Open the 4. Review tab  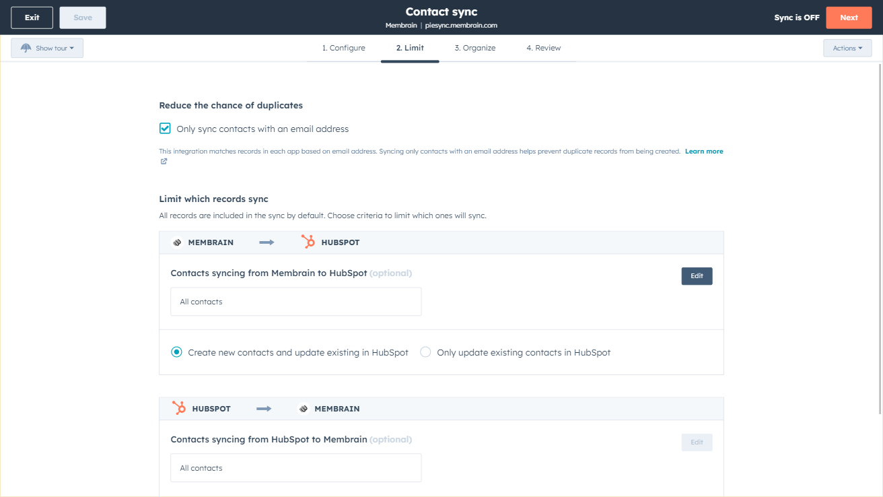tap(543, 48)
